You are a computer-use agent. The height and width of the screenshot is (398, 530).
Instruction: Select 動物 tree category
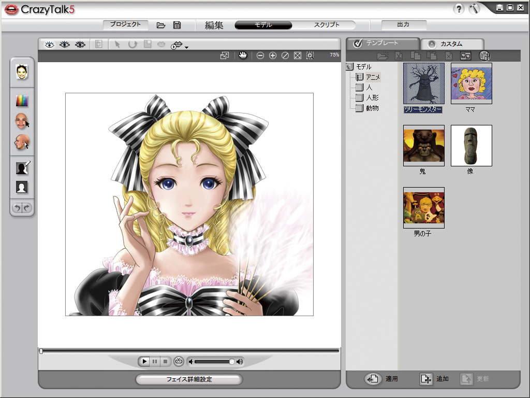(x=372, y=108)
